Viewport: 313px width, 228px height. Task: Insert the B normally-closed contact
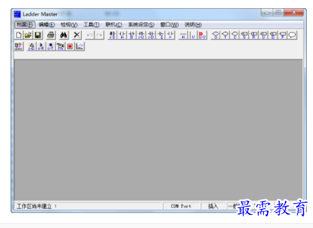click(x=132, y=35)
